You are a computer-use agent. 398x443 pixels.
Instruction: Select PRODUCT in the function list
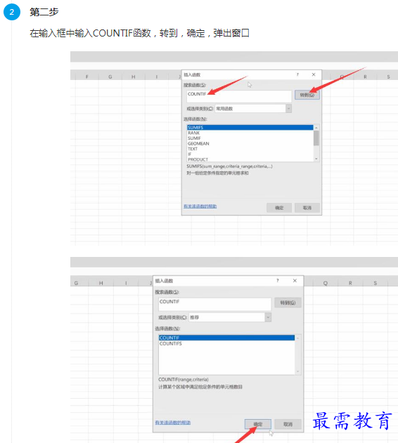250,159
